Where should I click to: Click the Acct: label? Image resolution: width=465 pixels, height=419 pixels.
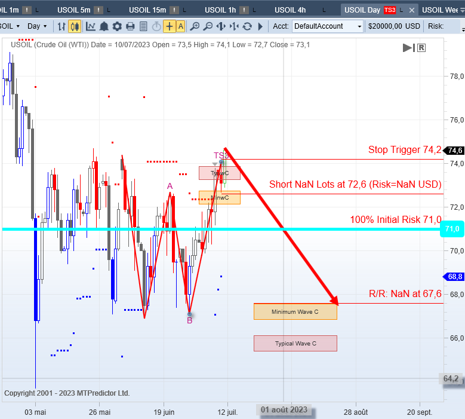pyautogui.click(x=281, y=26)
